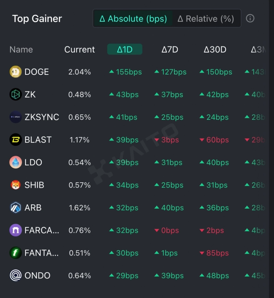Sort by Δ7D column
The width and height of the screenshot is (274, 298).
170,49
